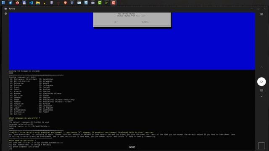Click the 00:00 recording timer
Image resolution: width=269 pixels, height=151 pixels.
(x=132, y=147)
